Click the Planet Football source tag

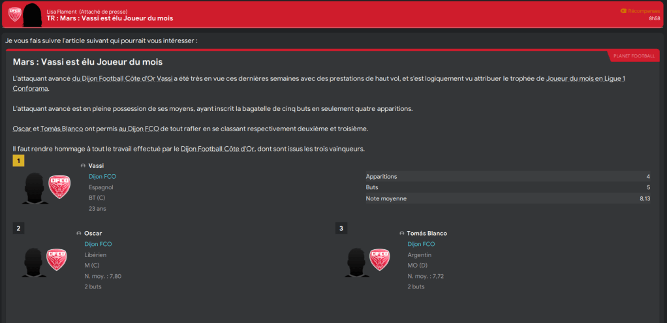click(634, 56)
